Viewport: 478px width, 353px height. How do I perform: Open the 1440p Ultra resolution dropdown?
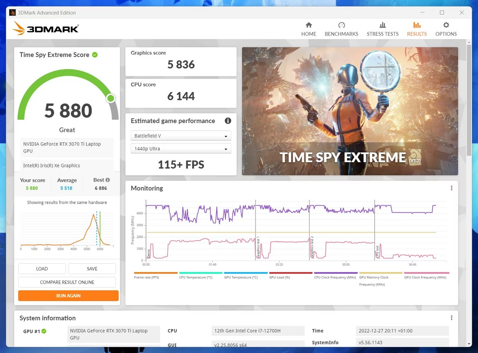[181, 149]
